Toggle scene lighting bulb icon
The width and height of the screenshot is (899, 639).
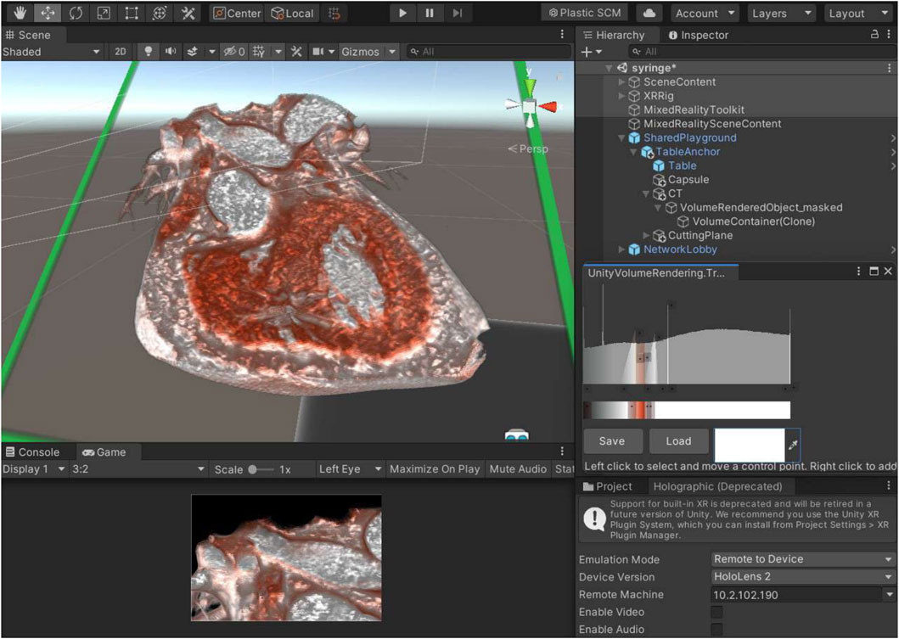(x=149, y=52)
